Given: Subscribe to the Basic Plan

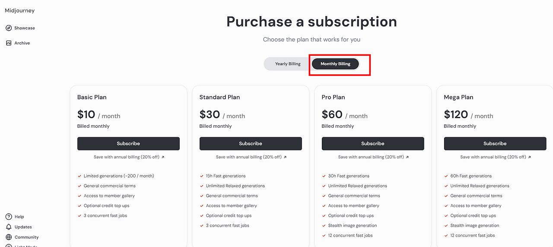Looking at the screenshot, I should pyautogui.click(x=128, y=144).
